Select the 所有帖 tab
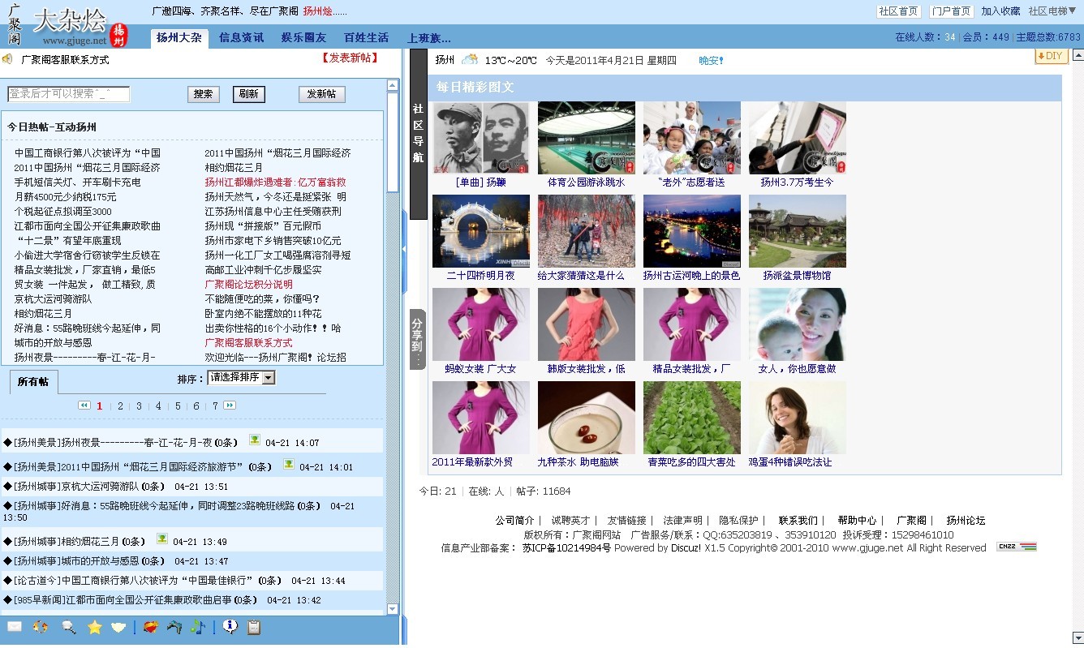 pos(33,382)
